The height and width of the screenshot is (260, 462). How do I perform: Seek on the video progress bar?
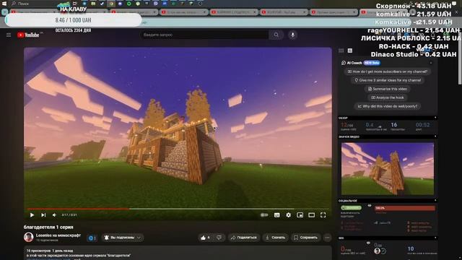point(178,209)
